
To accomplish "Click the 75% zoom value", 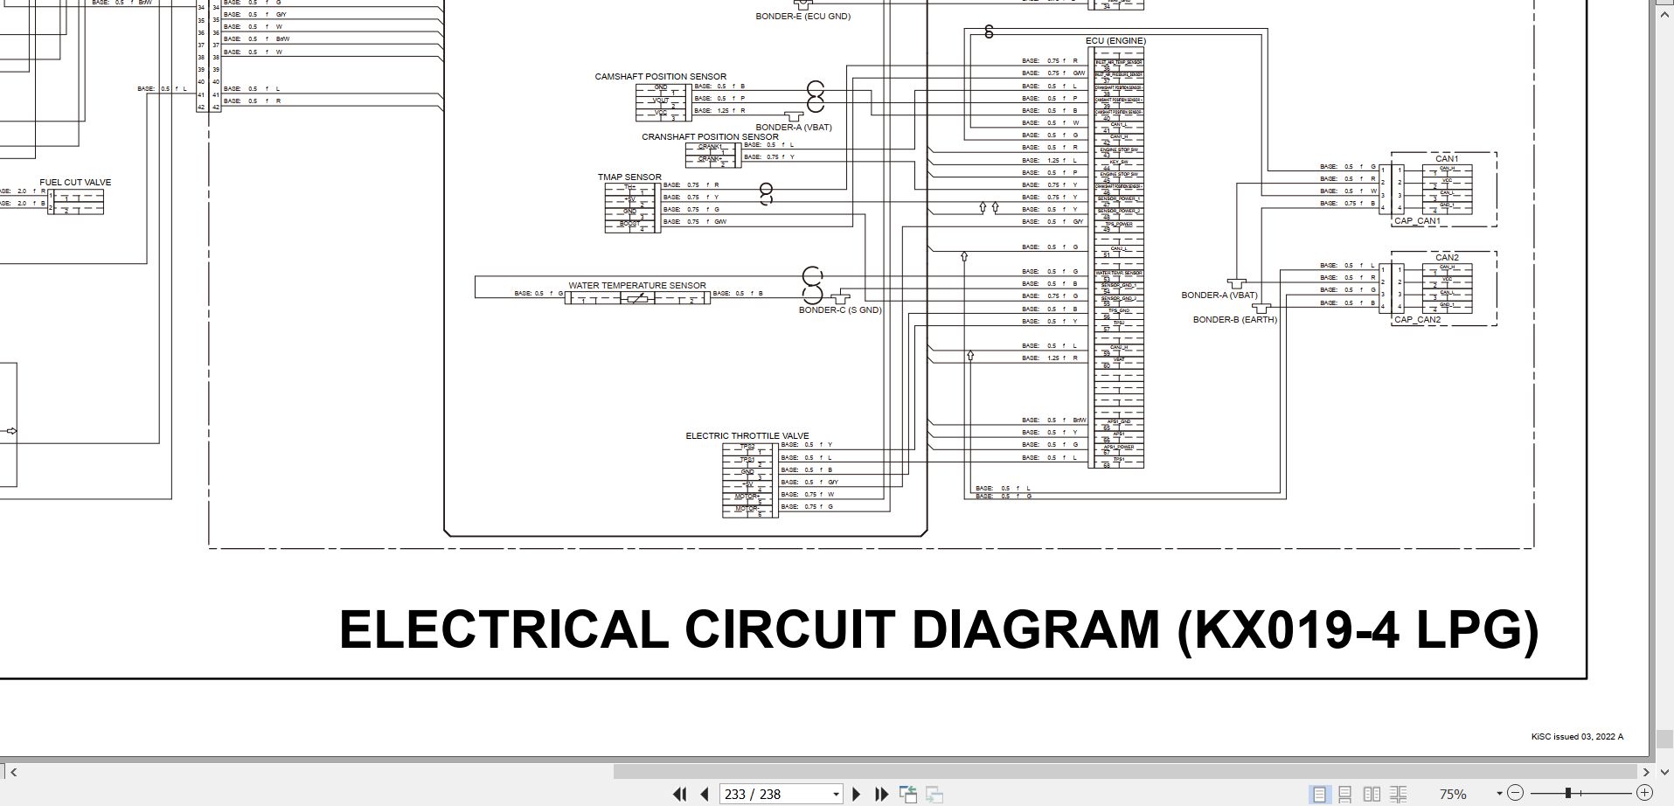I will pyautogui.click(x=1453, y=794).
